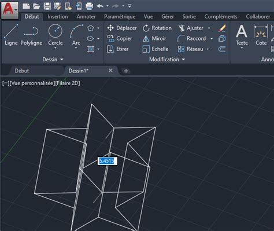Switch to the Insertion ribbon tab
274x231 pixels.
58,17
